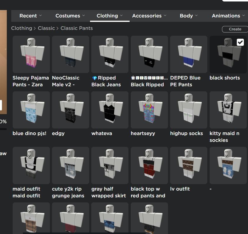This screenshot has height=234, width=248.
Task: Open the Costumes dropdown
Action: [x=70, y=16]
